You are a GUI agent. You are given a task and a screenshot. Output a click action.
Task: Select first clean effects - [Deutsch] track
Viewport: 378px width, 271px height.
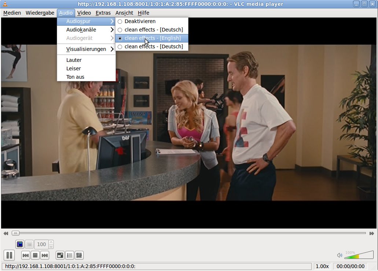152,30
